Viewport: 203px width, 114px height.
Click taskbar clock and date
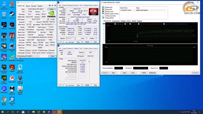click(x=194, y=112)
